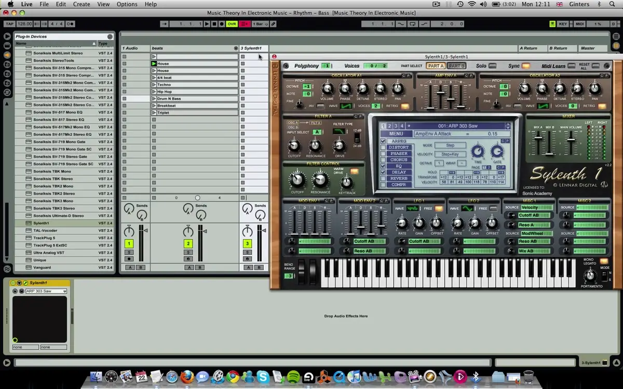Click the oscillator A1 wave shape display
This screenshot has height=389, width=623.
[346, 106]
